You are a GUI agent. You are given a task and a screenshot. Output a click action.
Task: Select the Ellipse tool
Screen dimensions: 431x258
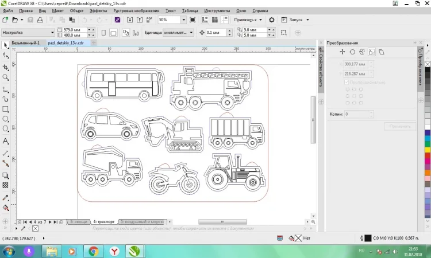point(6,119)
